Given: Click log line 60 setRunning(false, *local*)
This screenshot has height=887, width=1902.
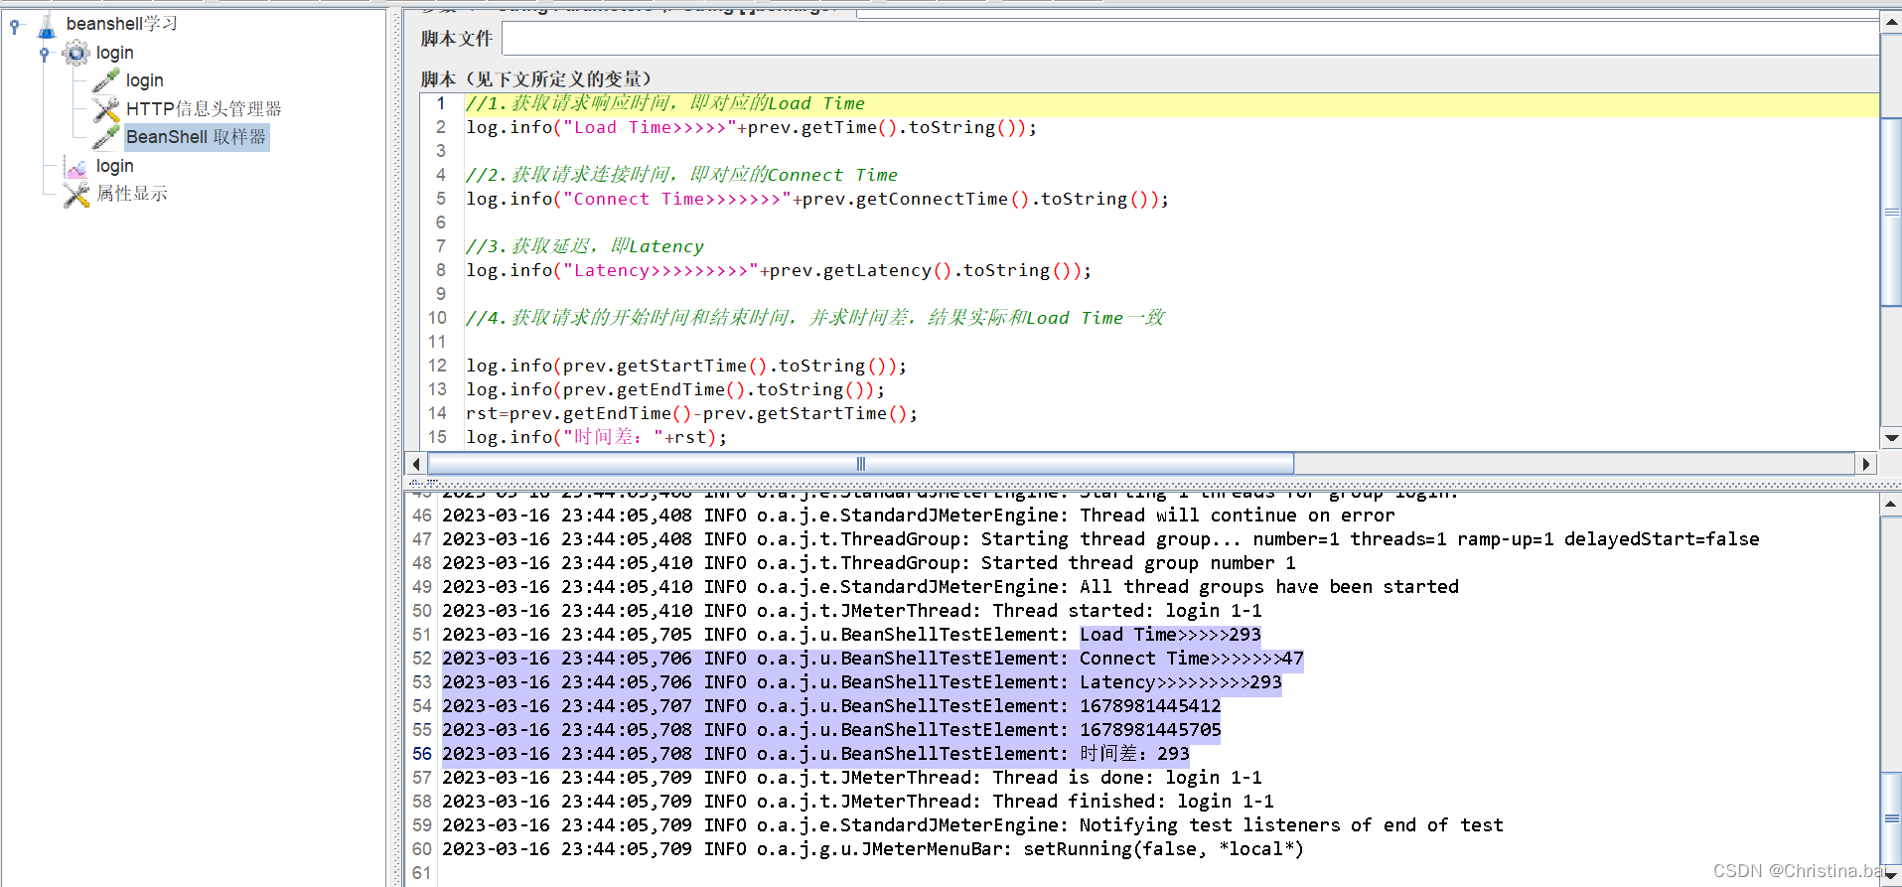Looking at the screenshot, I should coord(873,849).
